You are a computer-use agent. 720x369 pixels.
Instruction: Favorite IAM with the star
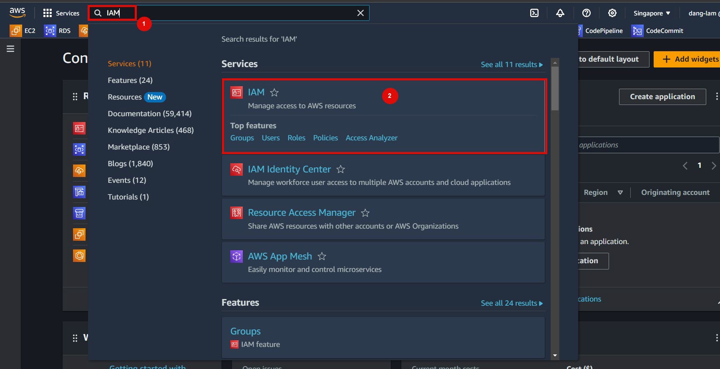274,92
